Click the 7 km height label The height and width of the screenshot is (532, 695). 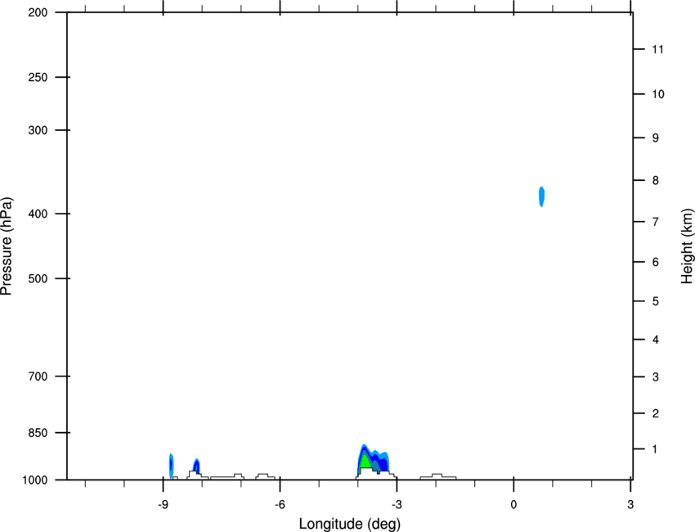click(656, 222)
